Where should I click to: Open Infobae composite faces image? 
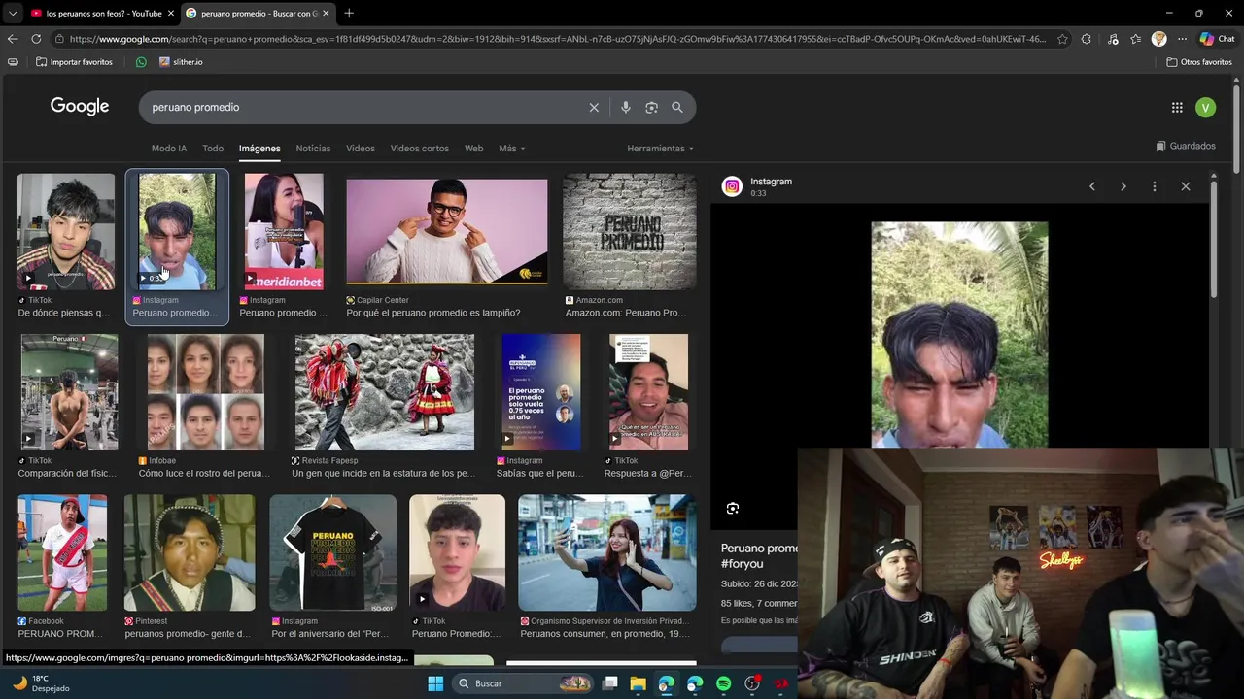[x=205, y=392]
